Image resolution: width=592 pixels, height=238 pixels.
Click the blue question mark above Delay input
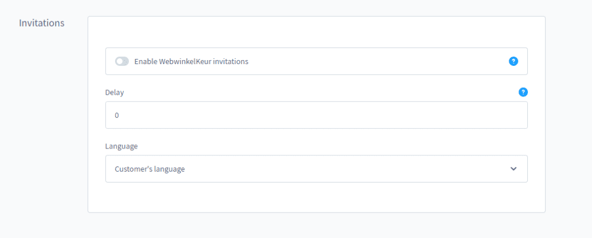coord(523,92)
